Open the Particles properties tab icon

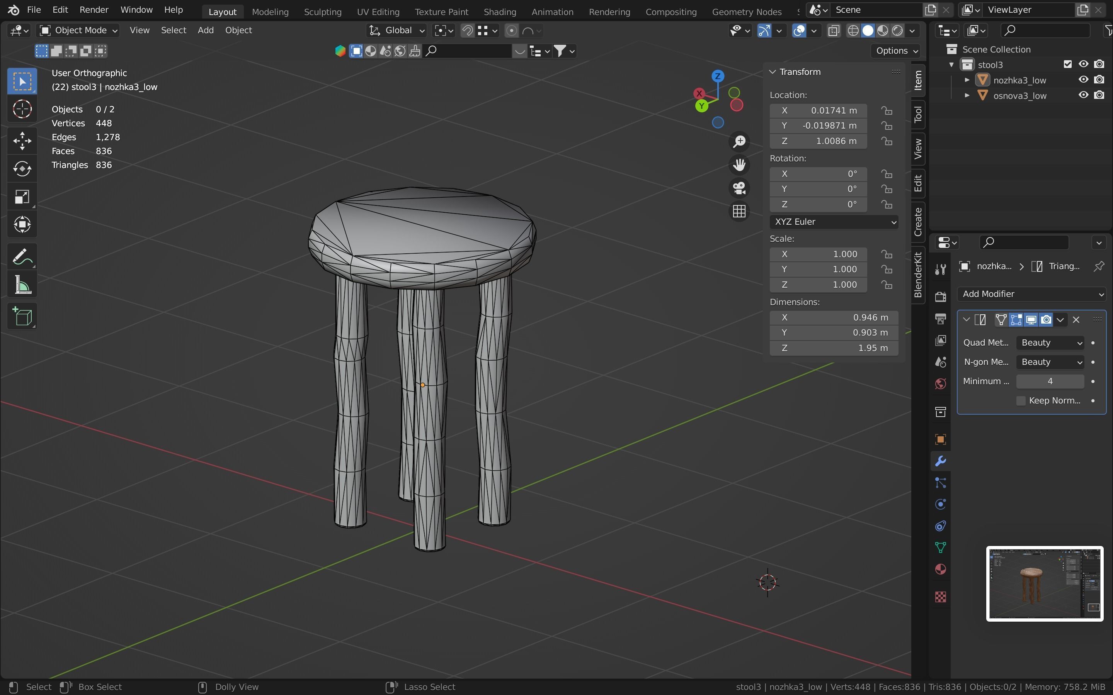point(941,483)
